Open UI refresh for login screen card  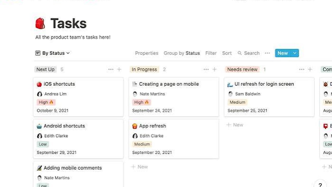coord(269,97)
